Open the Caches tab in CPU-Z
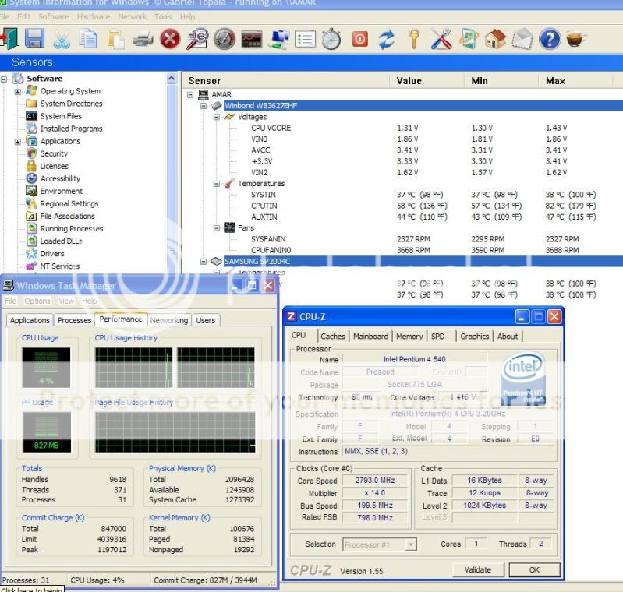The width and height of the screenshot is (623, 592). (x=333, y=337)
